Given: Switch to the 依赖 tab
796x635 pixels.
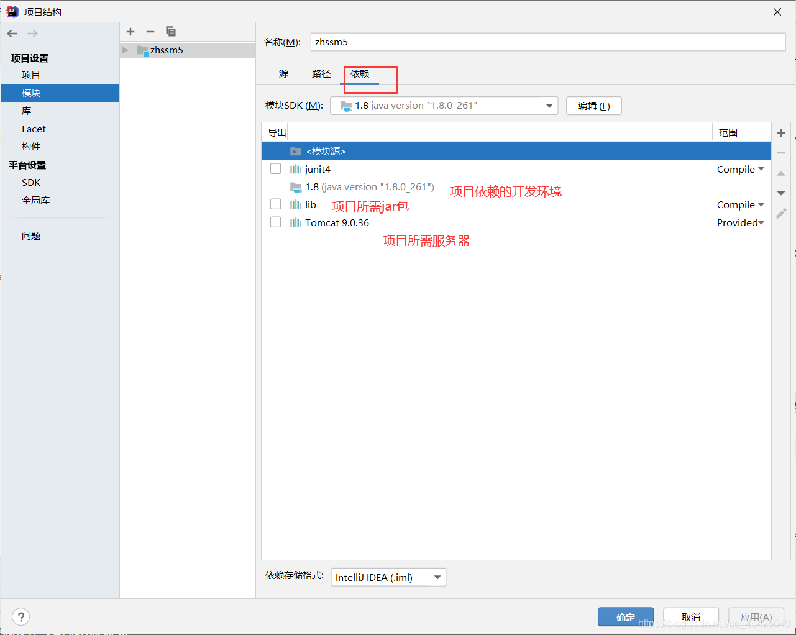Looking at the screenshot, I should pyautogui.click(x=360, y=74).
